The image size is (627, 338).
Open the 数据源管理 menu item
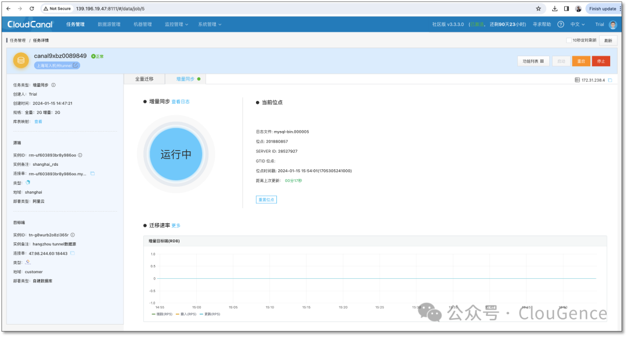coord(109,24)
